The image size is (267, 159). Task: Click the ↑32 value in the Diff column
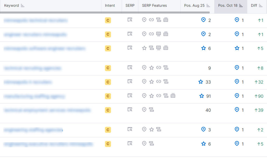[259, 82]
